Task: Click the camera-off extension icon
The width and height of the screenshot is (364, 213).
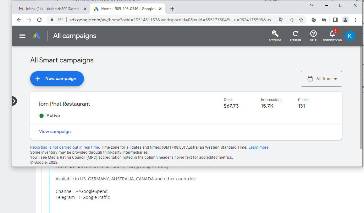Action: [323, 20]
